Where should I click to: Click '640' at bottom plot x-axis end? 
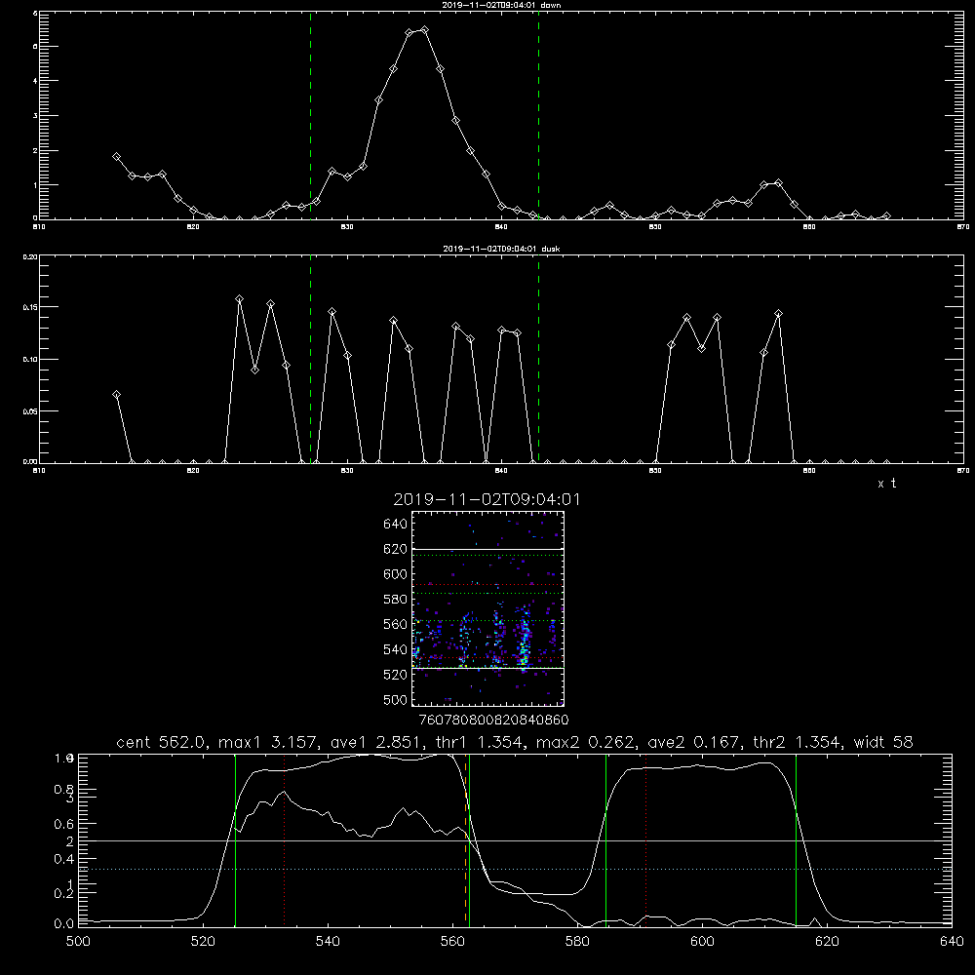952,942
